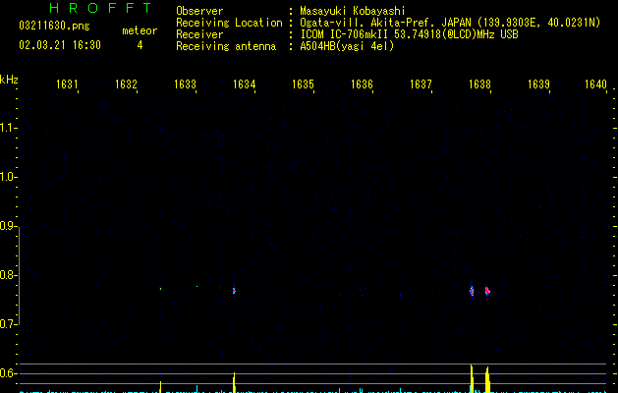Click the 0.6 kHz frequency axis label
Screen dimensions: 618x393
[8, 373]
